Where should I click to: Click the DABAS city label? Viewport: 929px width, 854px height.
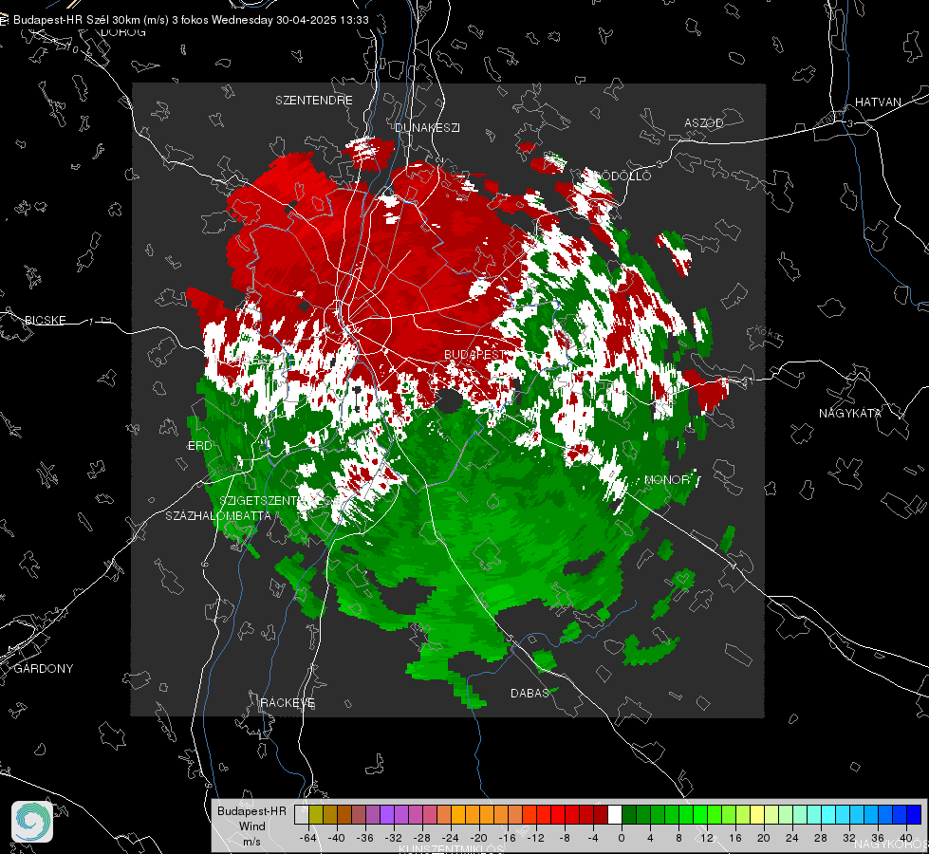click(x=530, y=693)
